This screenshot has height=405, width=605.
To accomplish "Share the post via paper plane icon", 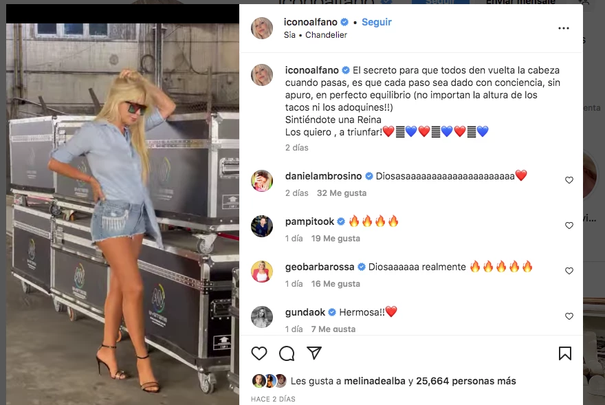I will click(314, 353).
